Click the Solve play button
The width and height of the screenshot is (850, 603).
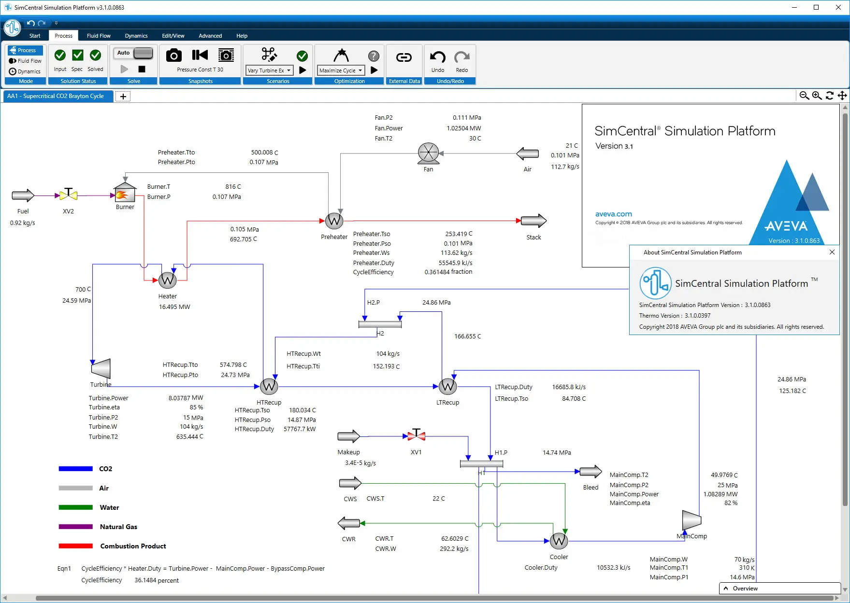[124, 69]
